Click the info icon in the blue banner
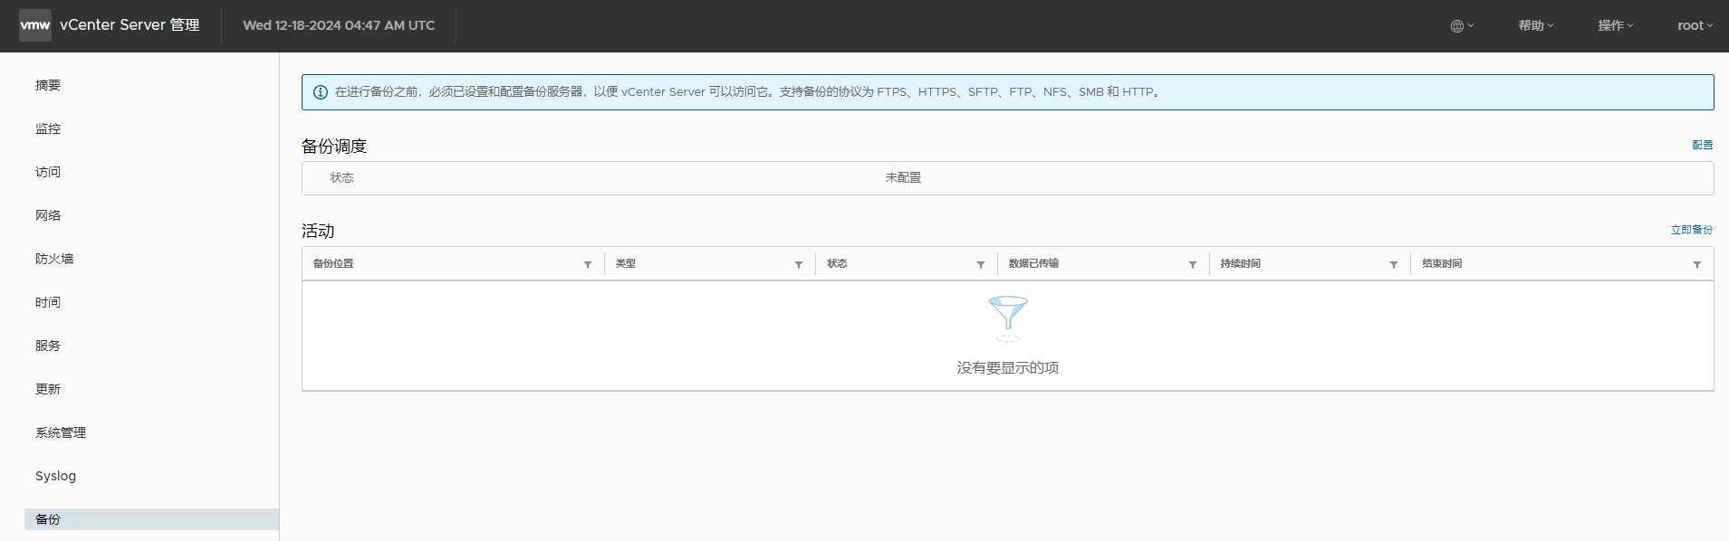Screen dimensions: 1729x541 tap(321, 92)
